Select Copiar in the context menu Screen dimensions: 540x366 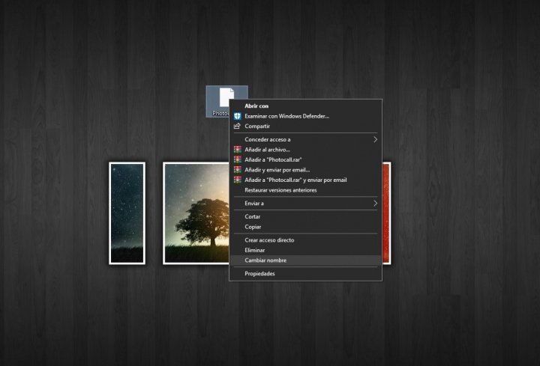[x=305, y=227]
